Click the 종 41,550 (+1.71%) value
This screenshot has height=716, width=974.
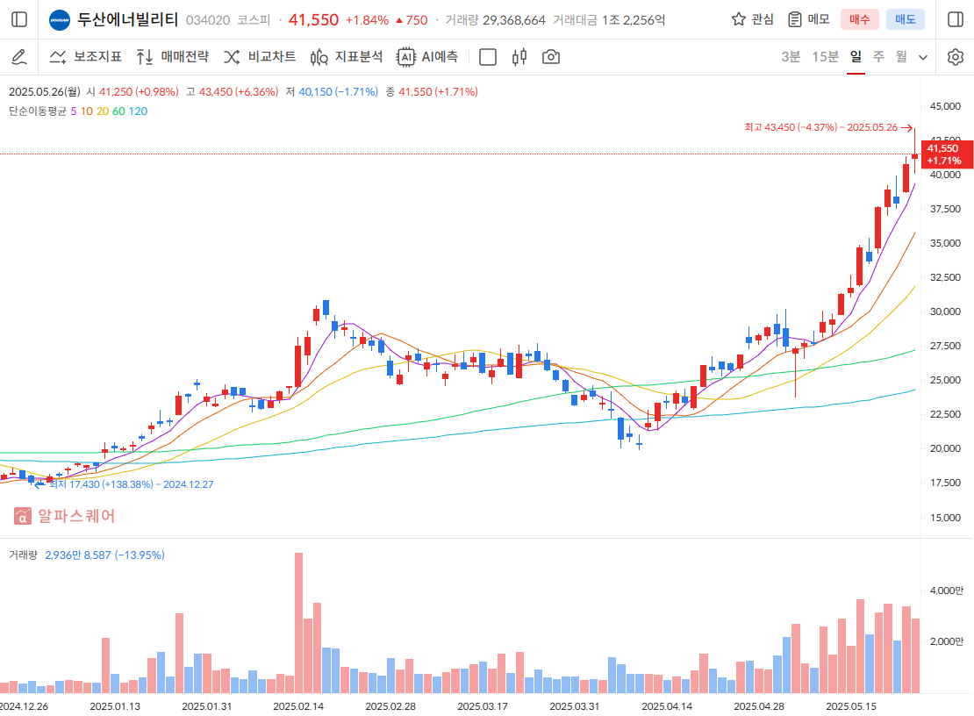click(432, 92)
